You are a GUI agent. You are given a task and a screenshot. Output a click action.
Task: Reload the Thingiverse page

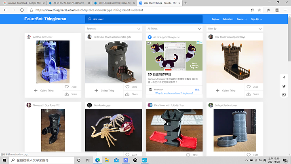pos(22,10)
